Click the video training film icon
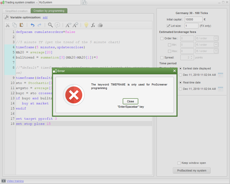230x184 pixels. click(x=4, y=181)
